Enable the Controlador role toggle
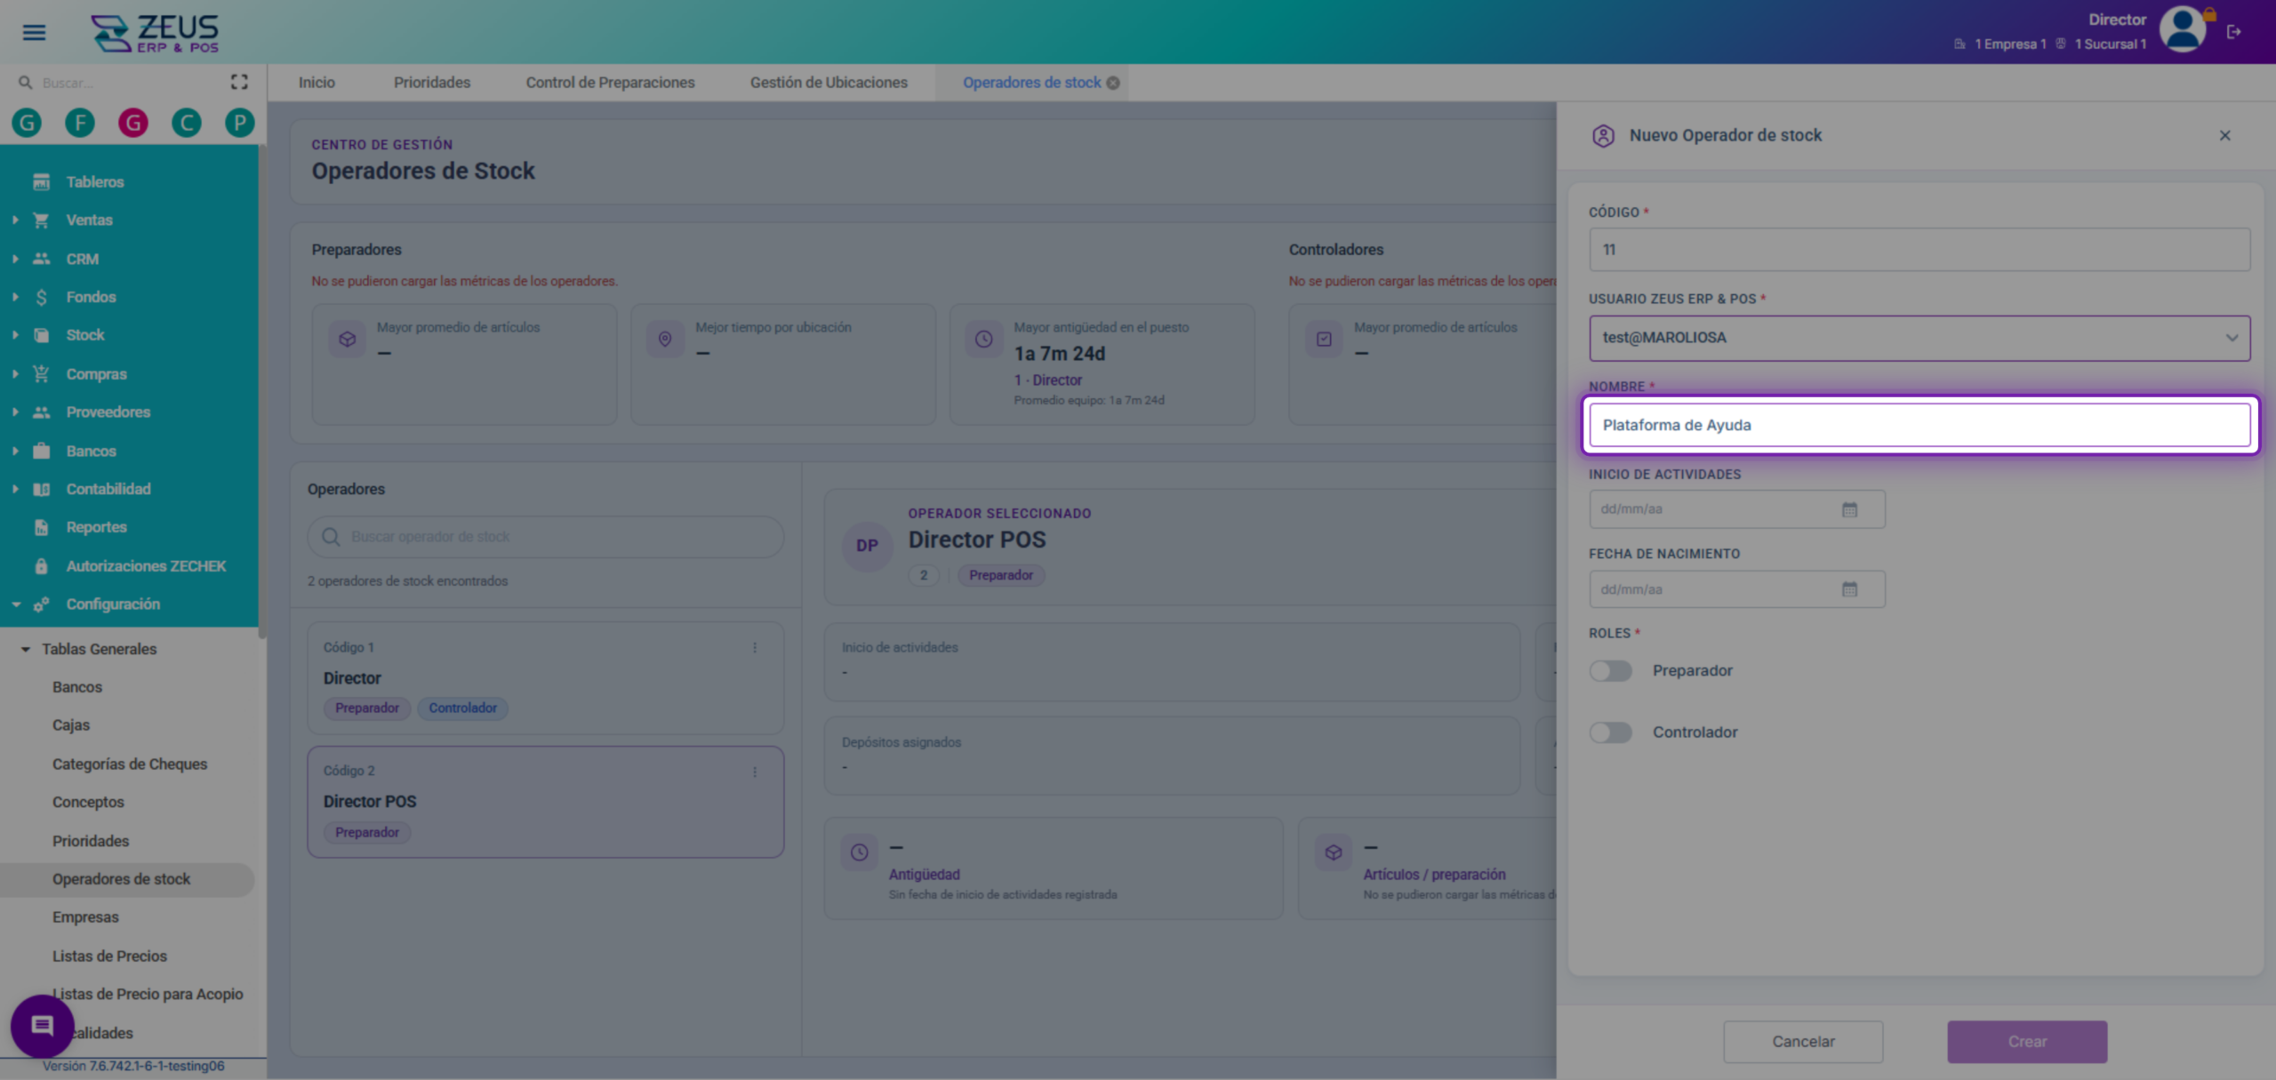This screenshot has height=1080, width=2276. [x=1610, y=732]
